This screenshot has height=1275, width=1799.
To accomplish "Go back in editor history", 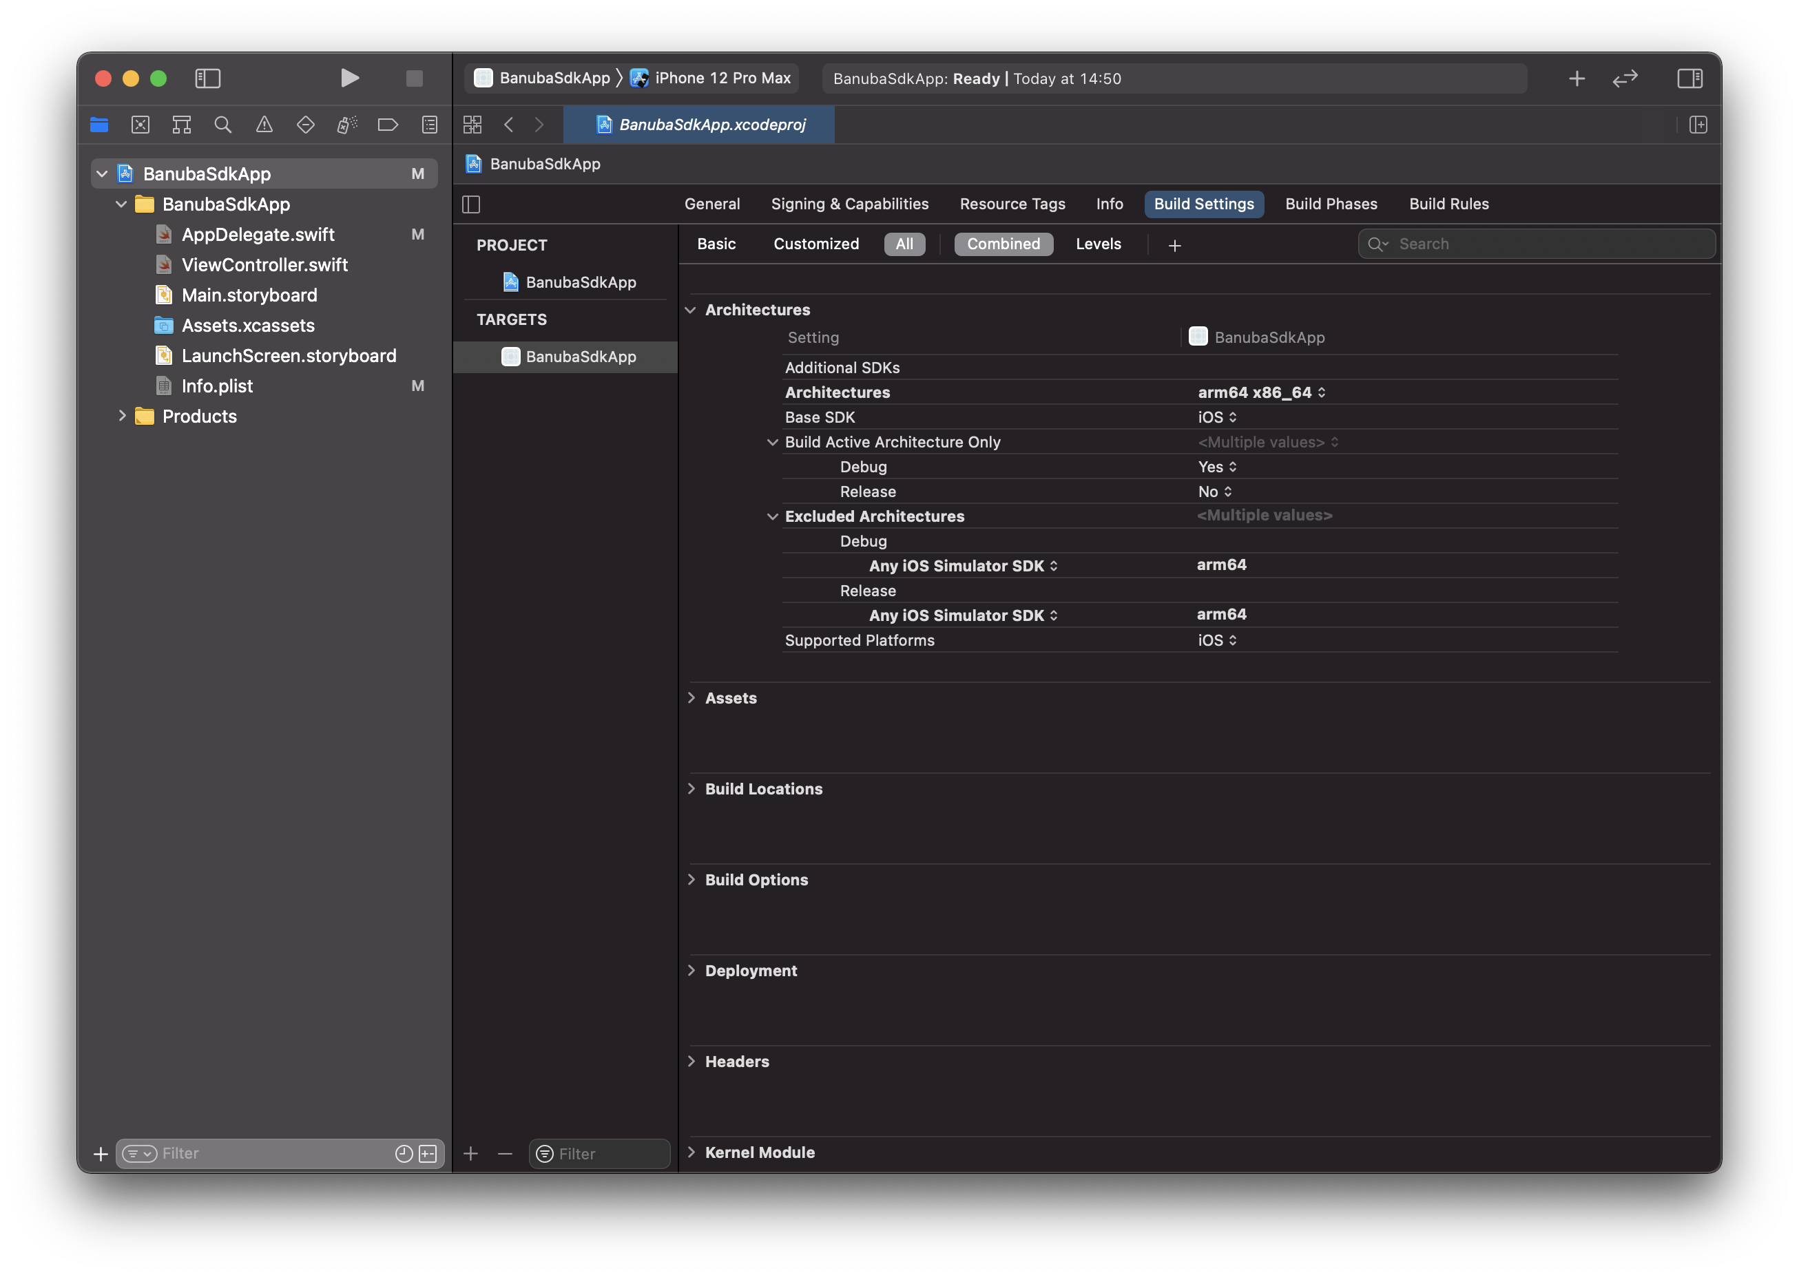I will coord(509,124).
